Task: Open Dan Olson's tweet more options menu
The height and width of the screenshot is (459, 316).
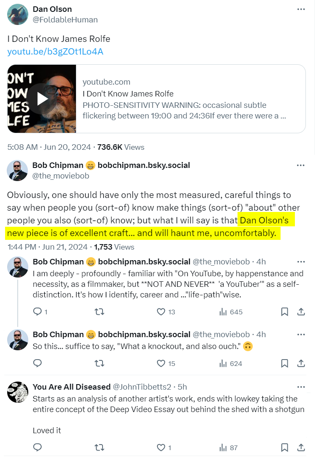Action: (301, 9)
